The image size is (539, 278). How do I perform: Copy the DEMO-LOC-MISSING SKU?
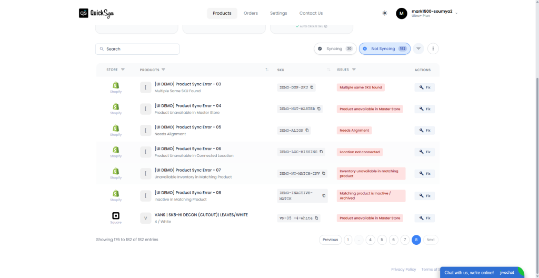click(x=321, y=152)
